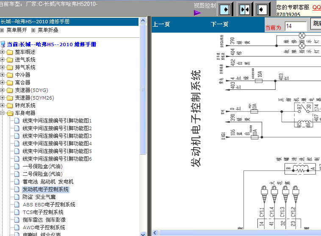Expand the 进气系统 folder

(2, 60)
